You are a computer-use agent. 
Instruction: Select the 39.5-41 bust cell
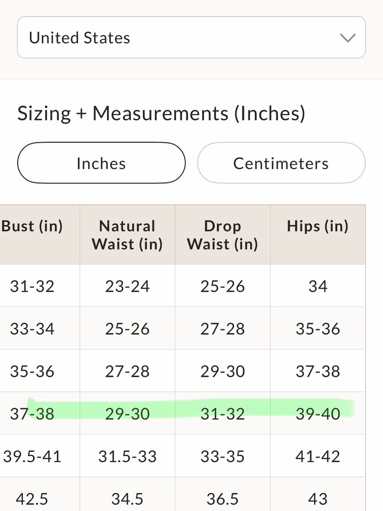pos(39,456)
